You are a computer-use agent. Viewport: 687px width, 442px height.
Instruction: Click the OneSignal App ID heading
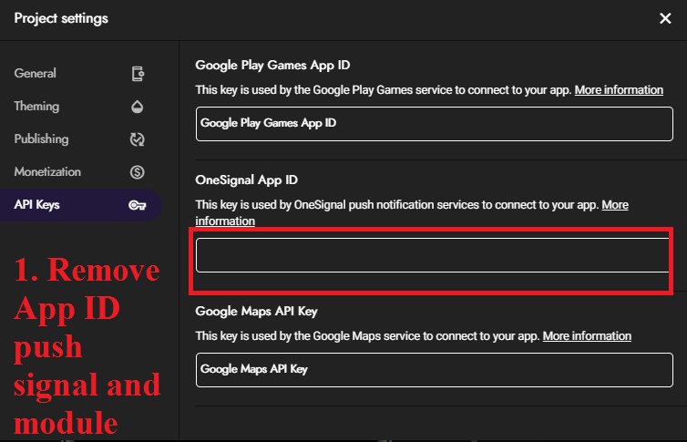point(246,180)
